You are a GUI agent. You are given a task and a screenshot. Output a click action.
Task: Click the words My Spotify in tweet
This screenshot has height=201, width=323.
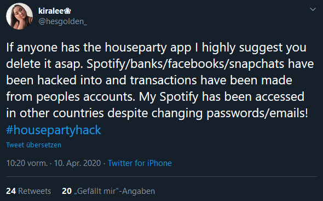tap(169, 97)
